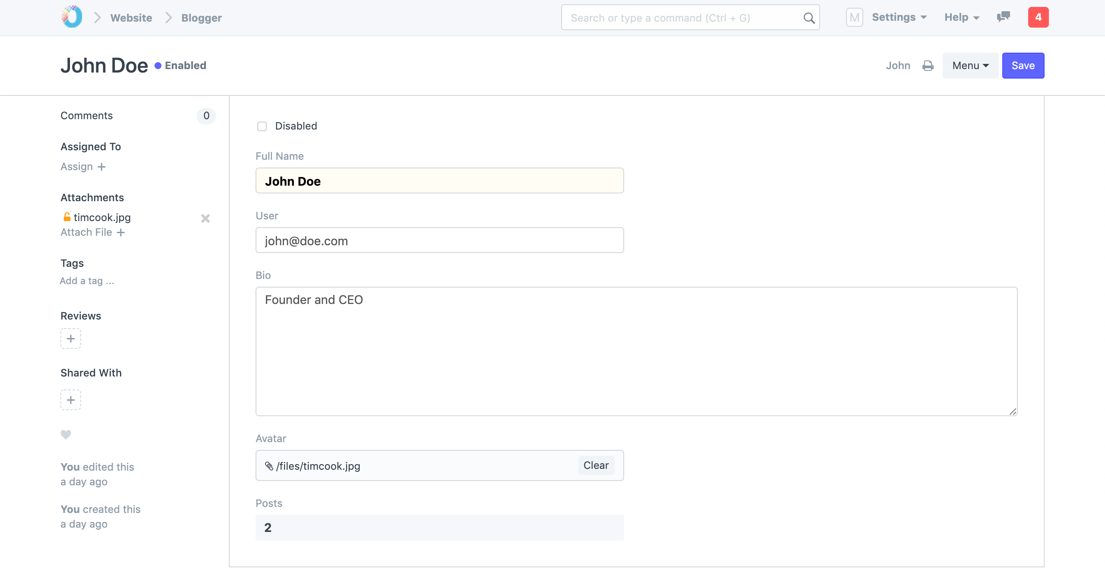Screen dimensions: 1105x582
Task: Click the Full Name input field
Action: [x=439, y=180]
